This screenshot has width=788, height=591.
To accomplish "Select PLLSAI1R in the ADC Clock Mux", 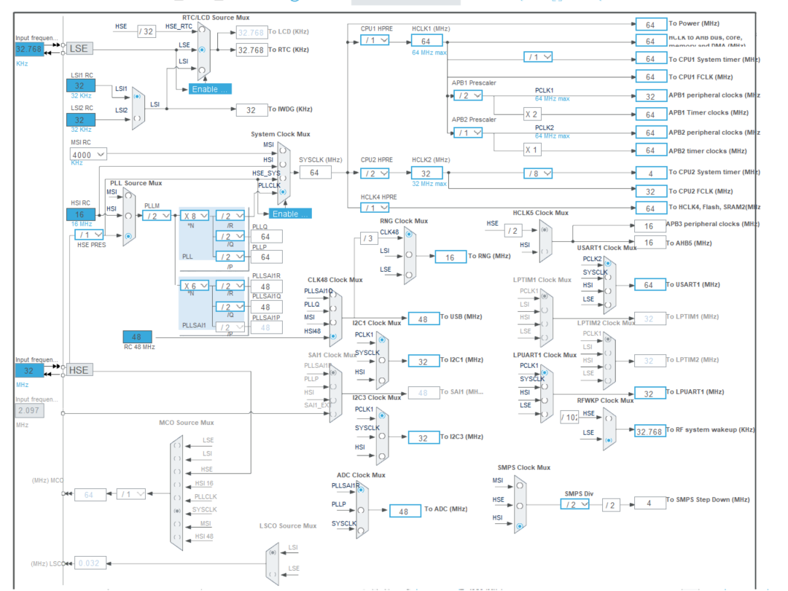I will (x=361, y=489).
